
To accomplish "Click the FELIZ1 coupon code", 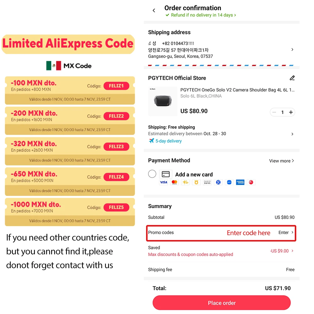I will [x=116, y=86].
